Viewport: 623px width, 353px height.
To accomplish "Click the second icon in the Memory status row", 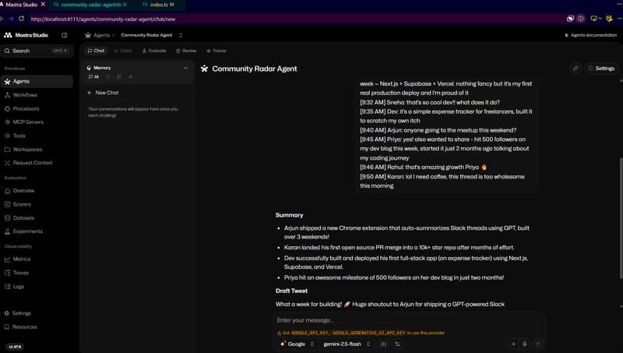I will [107, 76].
